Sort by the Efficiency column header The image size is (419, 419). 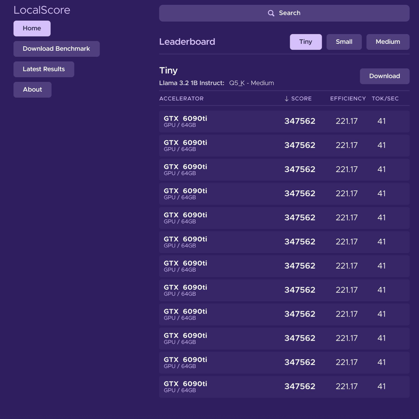(x=348, y=99)
